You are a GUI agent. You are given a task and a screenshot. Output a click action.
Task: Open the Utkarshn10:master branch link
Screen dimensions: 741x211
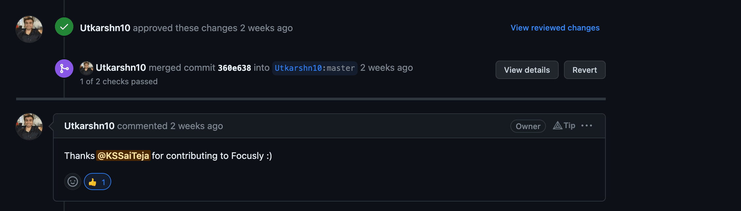click(x=315, y=68)
